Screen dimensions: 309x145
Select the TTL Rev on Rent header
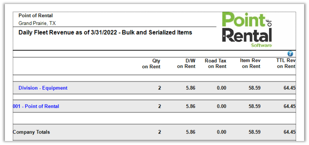click(x=286, y=63)
